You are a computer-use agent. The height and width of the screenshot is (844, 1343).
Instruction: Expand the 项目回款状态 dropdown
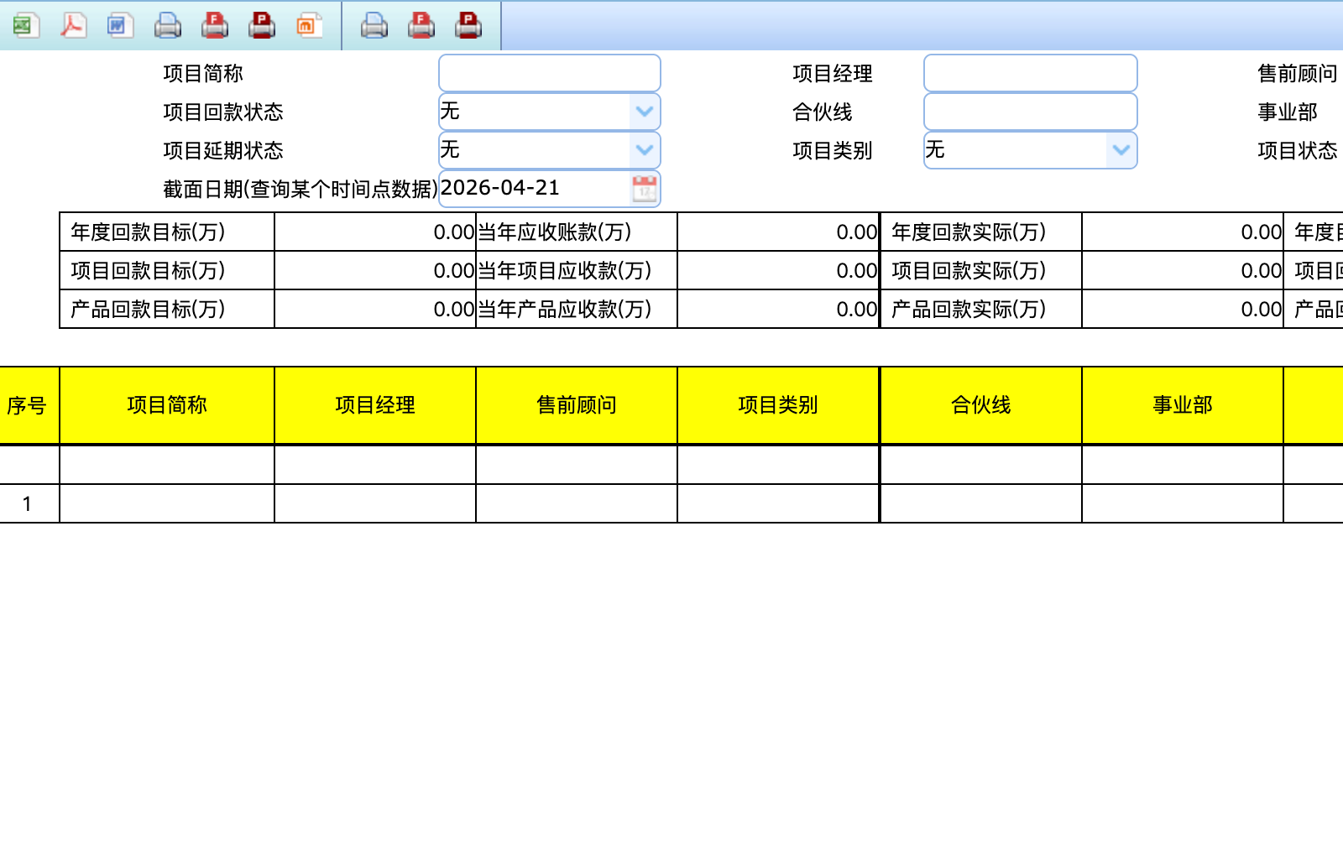tap(645, 112)
